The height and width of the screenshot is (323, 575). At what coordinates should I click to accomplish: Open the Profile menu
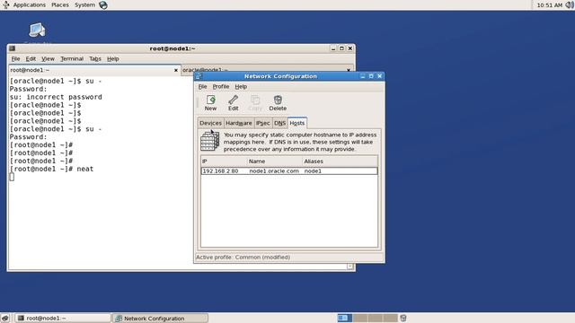point(221,86)
